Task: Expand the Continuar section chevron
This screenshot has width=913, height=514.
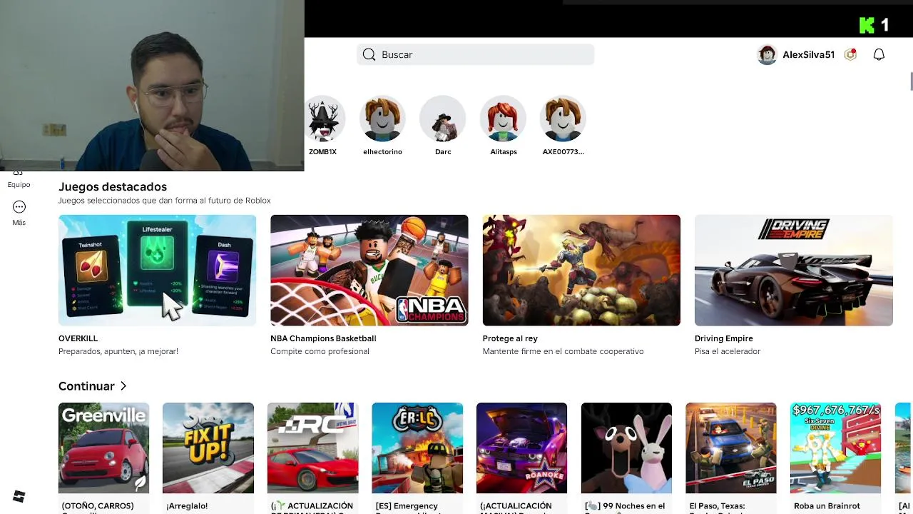Action: (x=123, y=386)
